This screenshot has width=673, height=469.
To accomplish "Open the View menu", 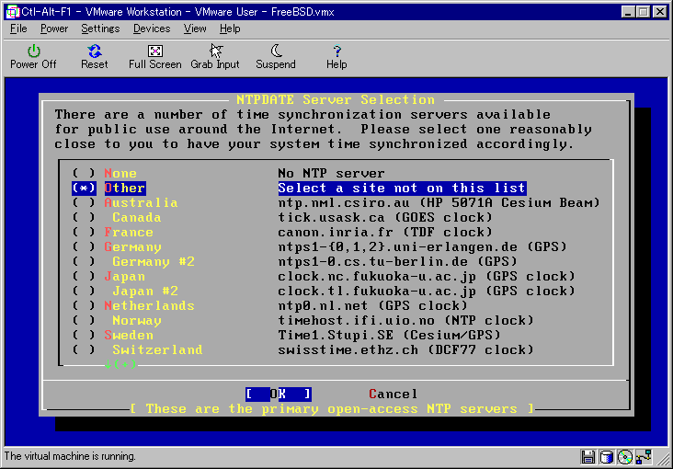I will pos(195,29).
